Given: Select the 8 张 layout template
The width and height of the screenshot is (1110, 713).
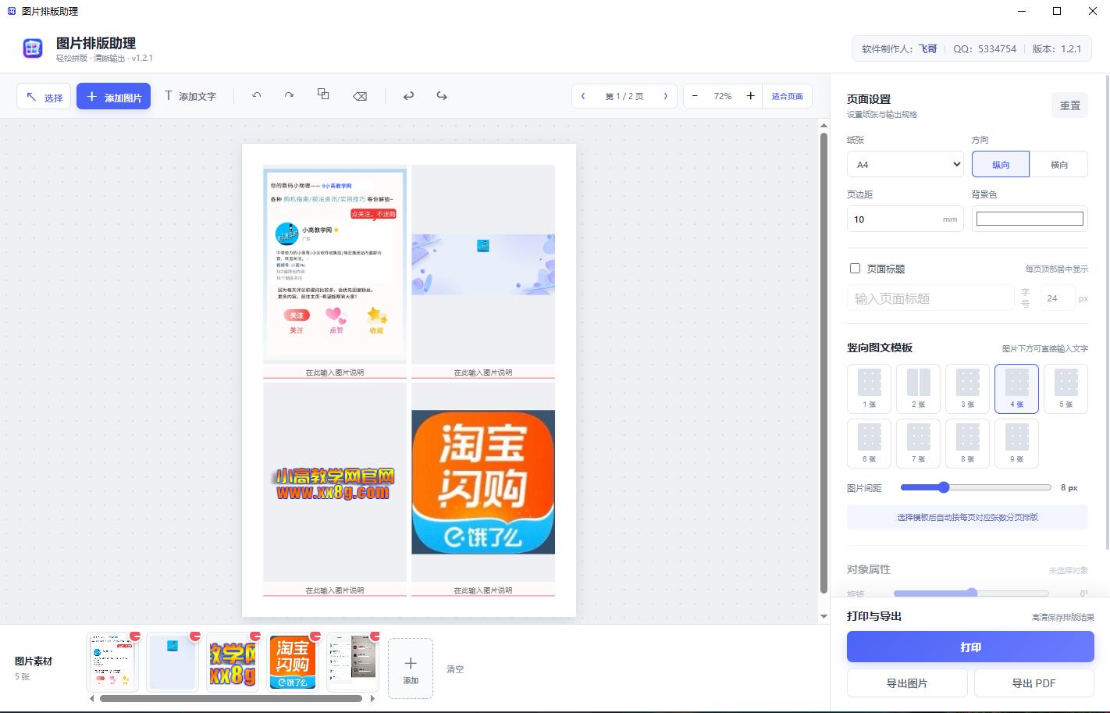Looking at the screenshot, I should (x=967, y=443).
